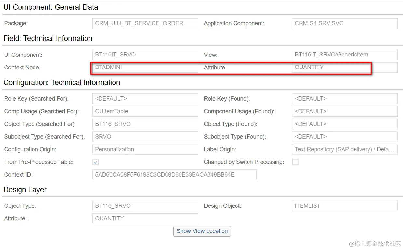Image resolution: width=403 pixels, height=249 pixels.
Task: Click the View field showing BT116IT_SRVO/GenericItem
Action: point(345,55)
